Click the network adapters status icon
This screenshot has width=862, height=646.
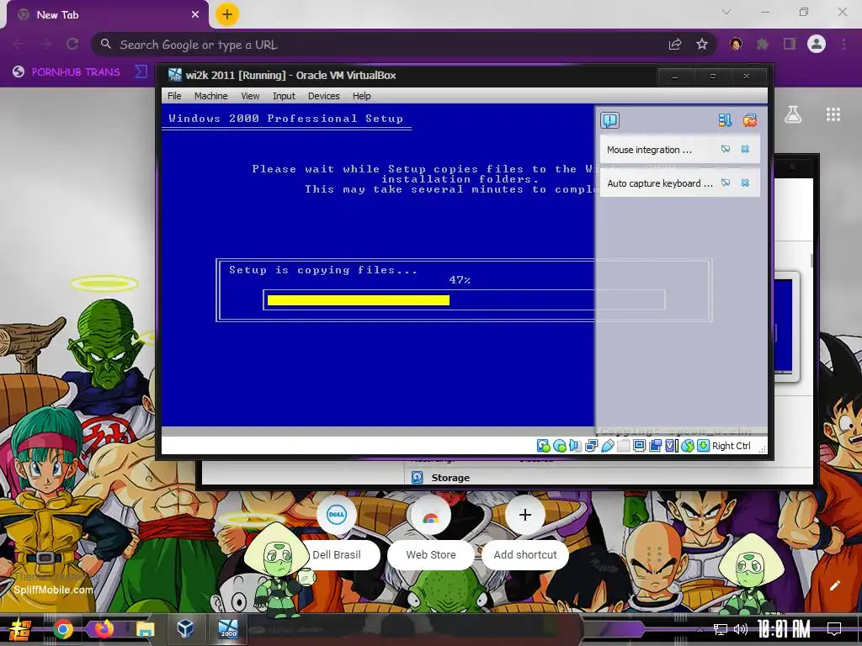pyautogui.click(x=591, y=446)
